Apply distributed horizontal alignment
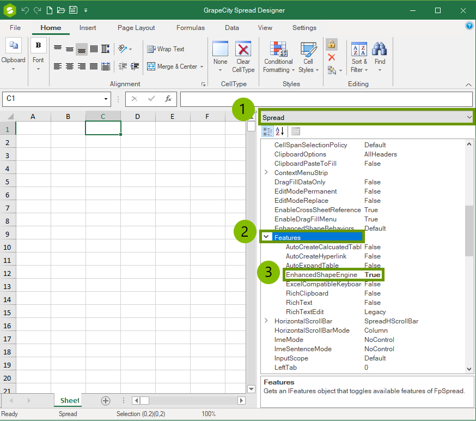 pos(106,67)
